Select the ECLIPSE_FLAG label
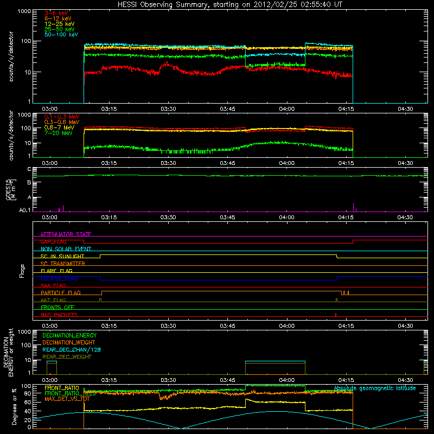The image size is (434, 434). (59, 278)
